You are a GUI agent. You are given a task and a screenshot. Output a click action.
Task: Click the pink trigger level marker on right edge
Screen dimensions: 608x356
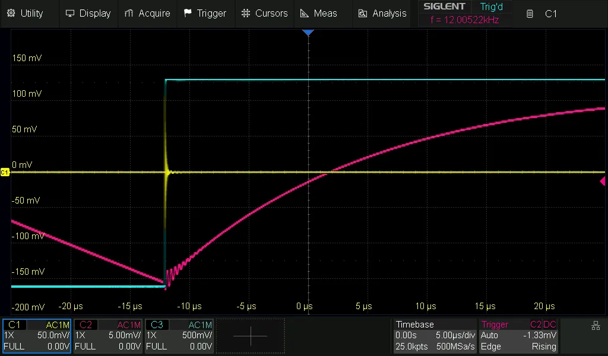(x=603, y=181)
